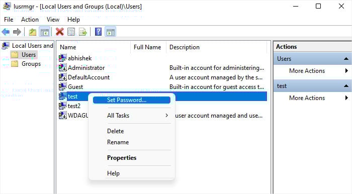Choose Set Password from context menu
Viewport: 352px width, 194px height.
(x=132, y=100)
